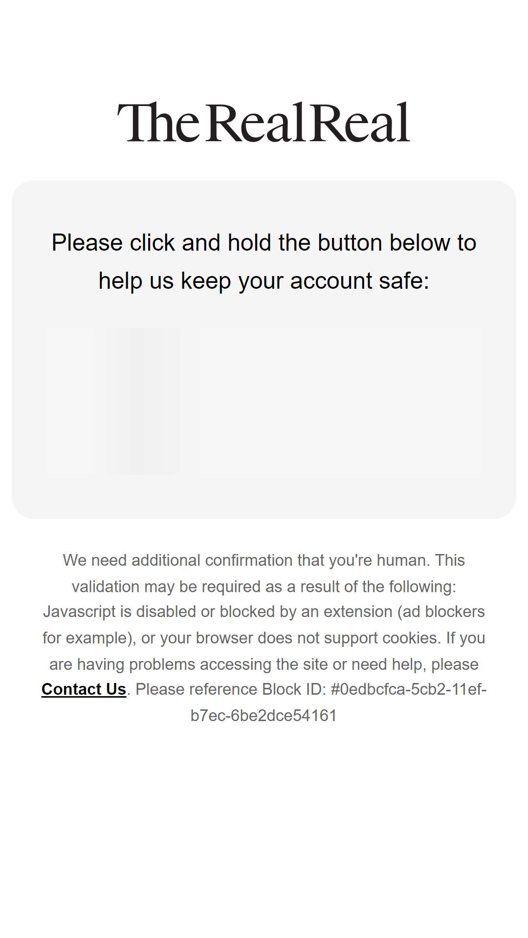Viewport: 528px width, 938px height.
Task: Click the darker shimmer stripe in the loading button
Action: click(x=143, y=401)
